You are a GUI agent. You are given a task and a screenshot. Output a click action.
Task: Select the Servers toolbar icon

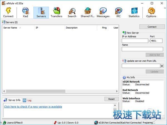pyautogui.click(x=41, y=12)
